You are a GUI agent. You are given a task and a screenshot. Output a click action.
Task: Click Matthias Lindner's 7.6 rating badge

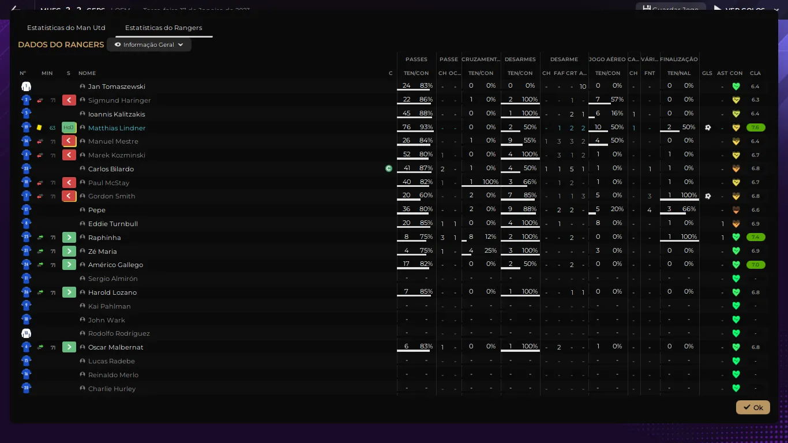point(755,128)
